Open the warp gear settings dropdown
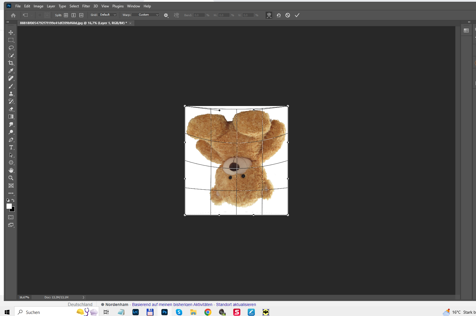Screen dimensions: 476x316 point(166,15)
